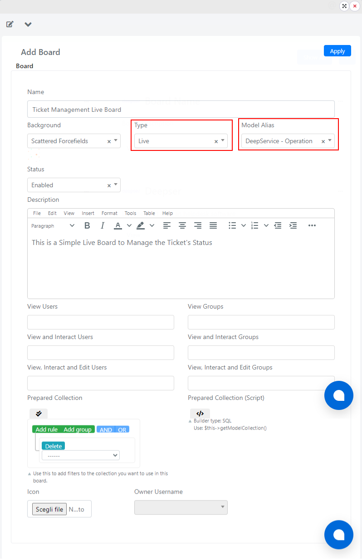Open the Insert menu in editor
The height and width of the screenshot is (559, 362).
88,213
